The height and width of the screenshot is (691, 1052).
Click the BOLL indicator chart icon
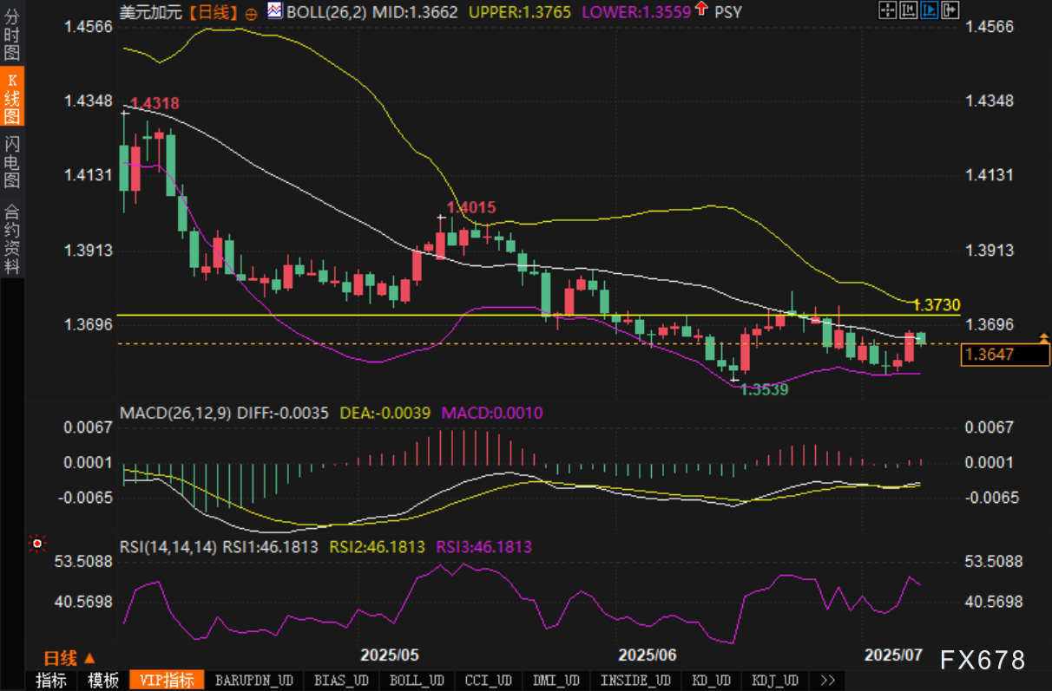[274, 11]
